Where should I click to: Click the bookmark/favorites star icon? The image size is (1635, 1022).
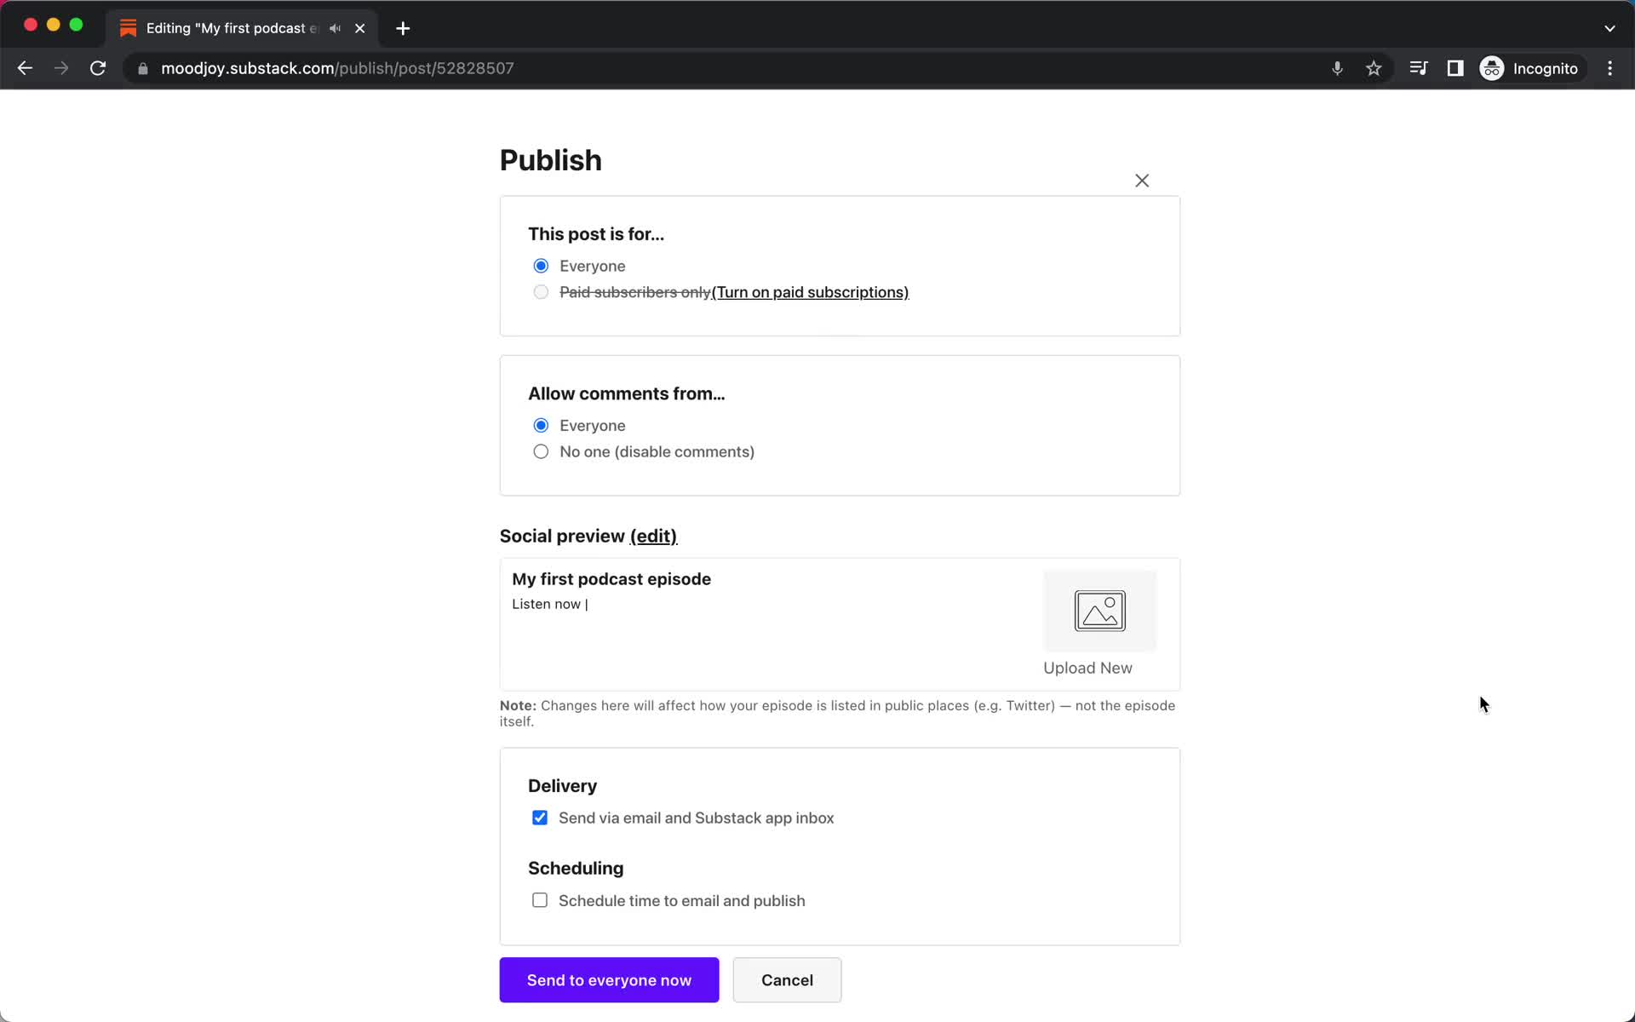1374,67
